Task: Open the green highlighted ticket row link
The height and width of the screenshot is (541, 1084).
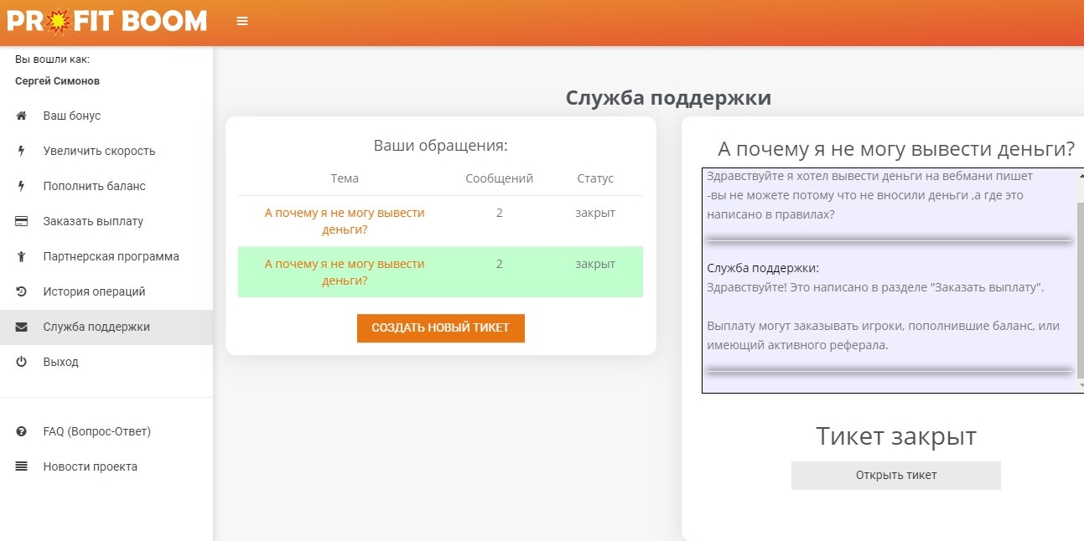Action: coord(345,272)
